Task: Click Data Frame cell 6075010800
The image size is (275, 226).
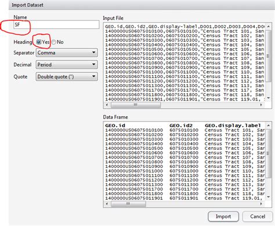Action: pos(184,162)
